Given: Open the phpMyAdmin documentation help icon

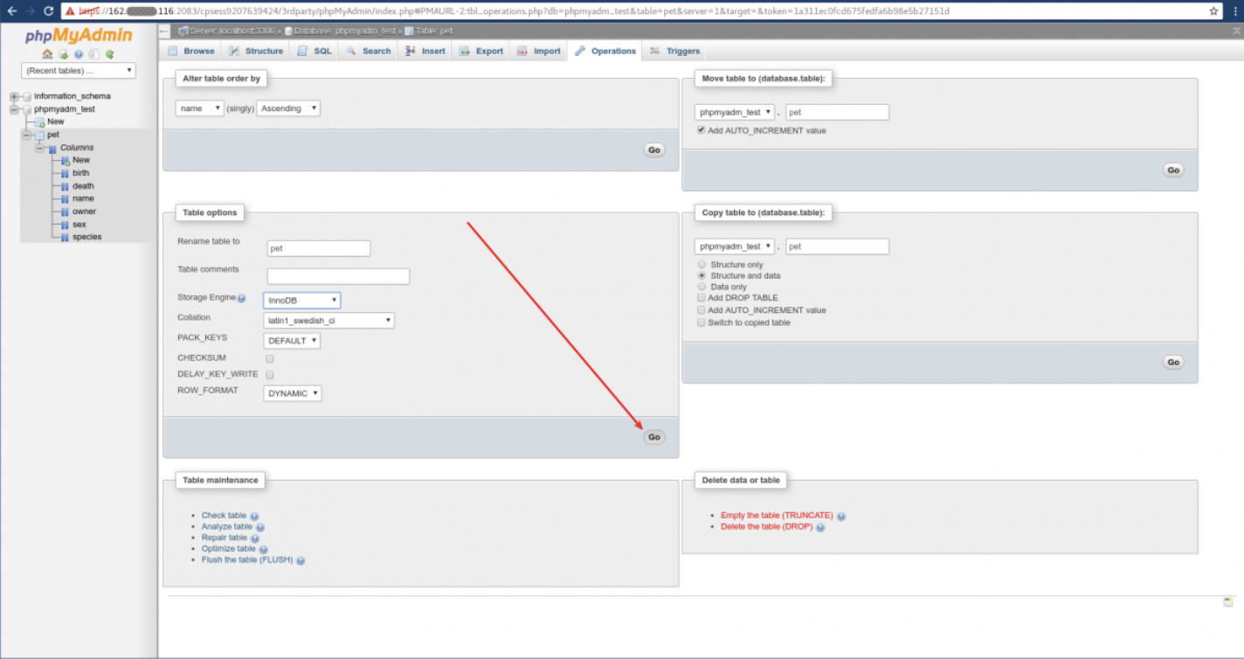Looking at the screenshot, I should tap(79, 54).
